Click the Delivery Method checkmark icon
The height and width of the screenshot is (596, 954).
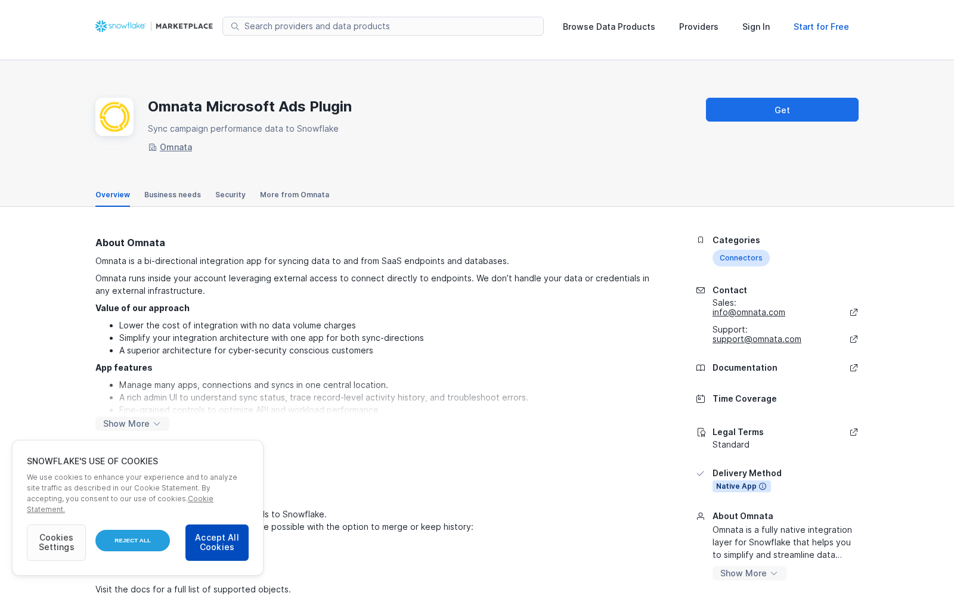point(701,473)
